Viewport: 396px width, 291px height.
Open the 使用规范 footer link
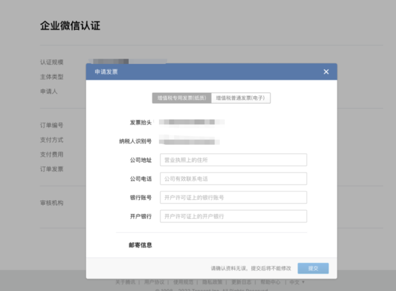point(183,282)
